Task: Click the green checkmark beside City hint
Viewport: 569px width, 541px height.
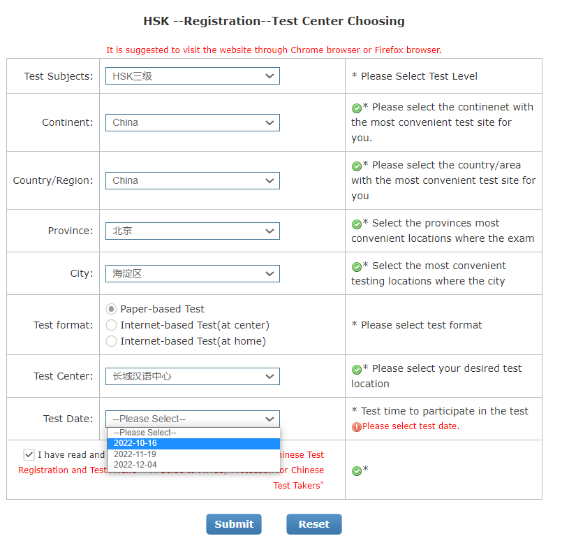Action: coord(357,266)
